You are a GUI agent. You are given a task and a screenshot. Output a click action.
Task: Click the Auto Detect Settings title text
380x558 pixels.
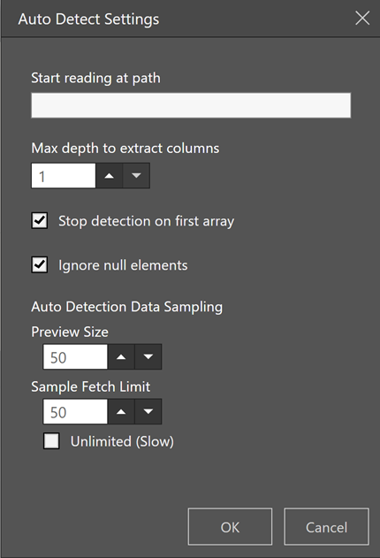(x=88, y=19)
